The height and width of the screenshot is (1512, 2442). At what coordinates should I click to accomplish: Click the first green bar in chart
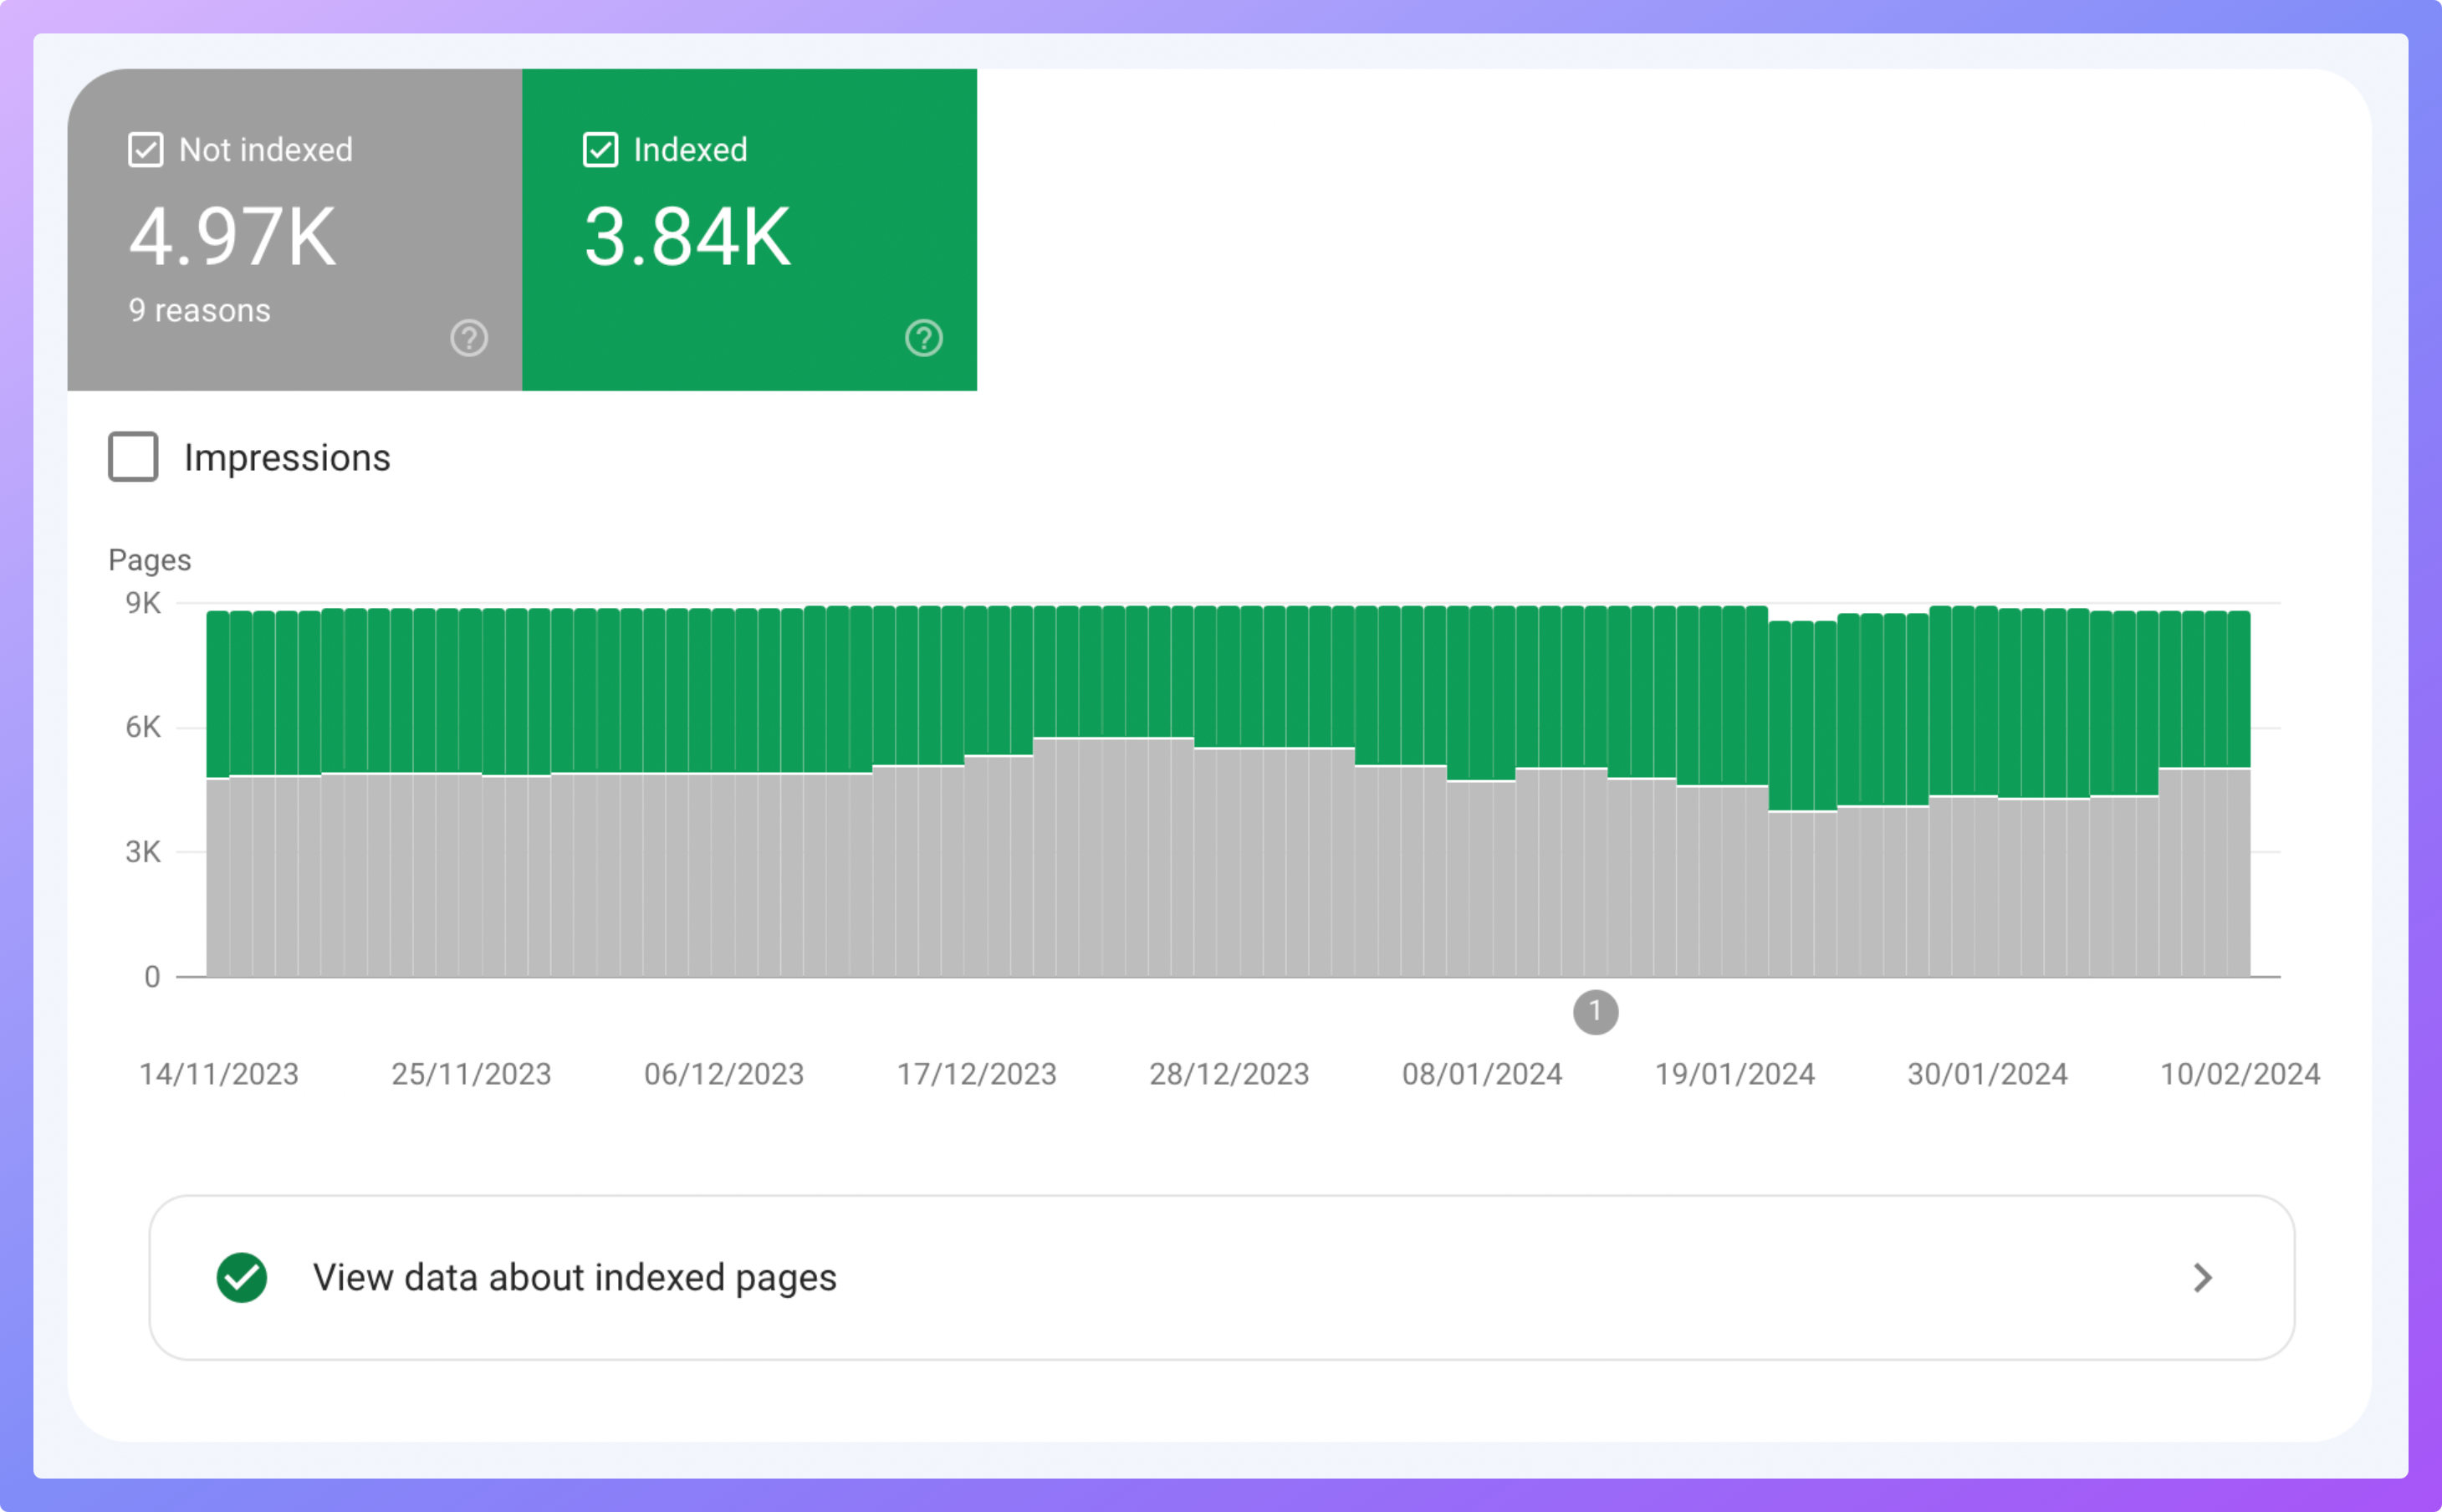(x=217, y=693)
